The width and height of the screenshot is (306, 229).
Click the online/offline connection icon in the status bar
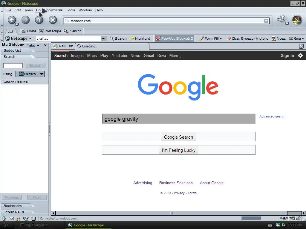(284, 218)
